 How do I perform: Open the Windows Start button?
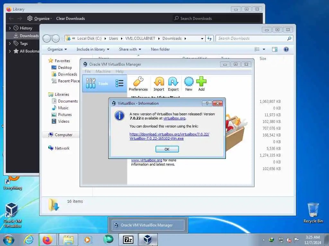[x=9, y=240]
